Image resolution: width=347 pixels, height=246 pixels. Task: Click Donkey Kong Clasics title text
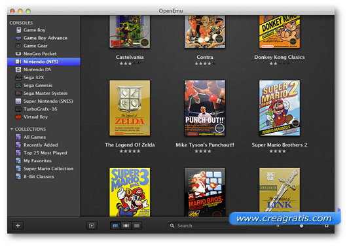[x=280, y=57]
